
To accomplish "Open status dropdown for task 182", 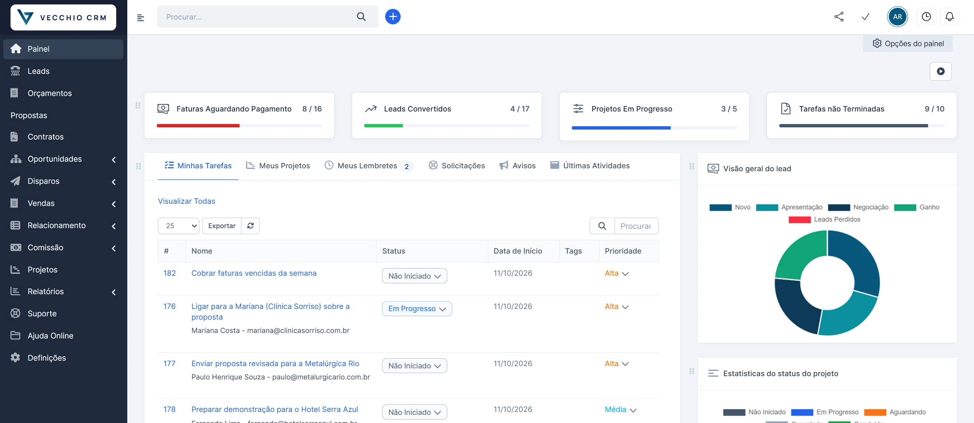I will point(414,276).
